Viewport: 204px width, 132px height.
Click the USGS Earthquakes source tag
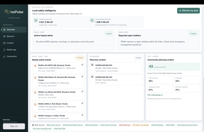157,125
